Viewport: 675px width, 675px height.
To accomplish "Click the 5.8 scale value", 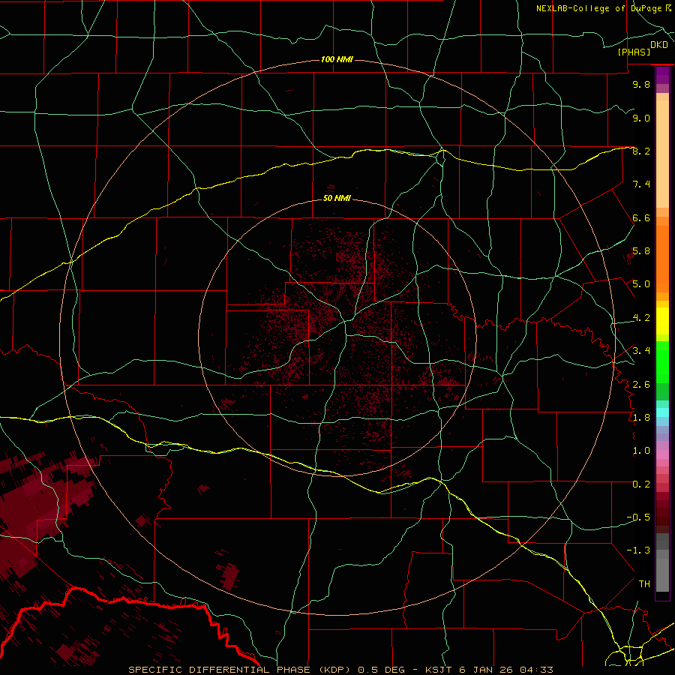I will (x=641, y=251).
